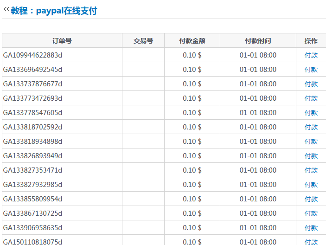Click 付款 for order GA133778547605d
Viewport: 326px width, 245px height.
tap(311, 112)
